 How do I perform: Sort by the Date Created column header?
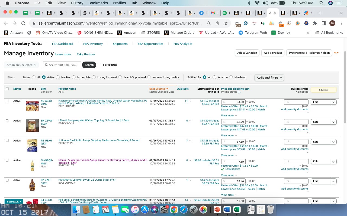click(x=159, y=89)
